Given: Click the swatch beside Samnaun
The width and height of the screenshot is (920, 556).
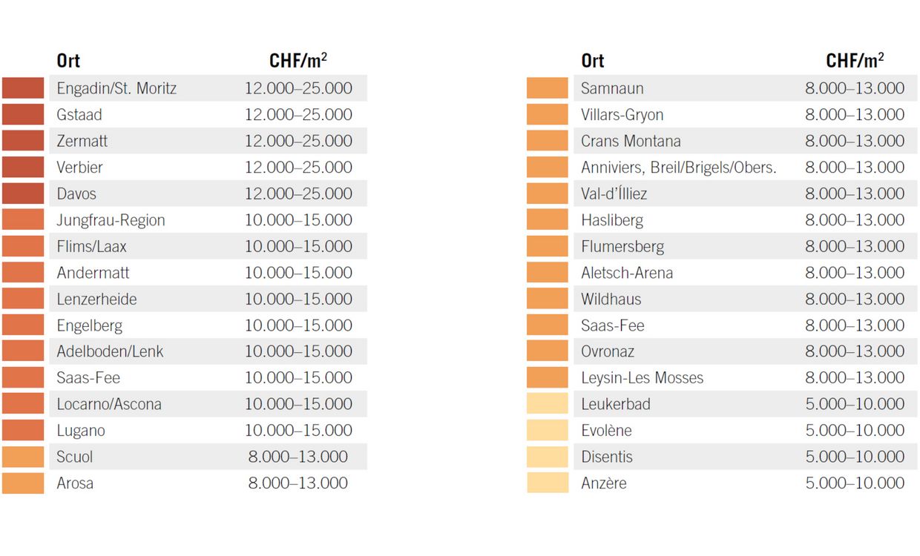Looking at the screenshot, I should [547, 88].
